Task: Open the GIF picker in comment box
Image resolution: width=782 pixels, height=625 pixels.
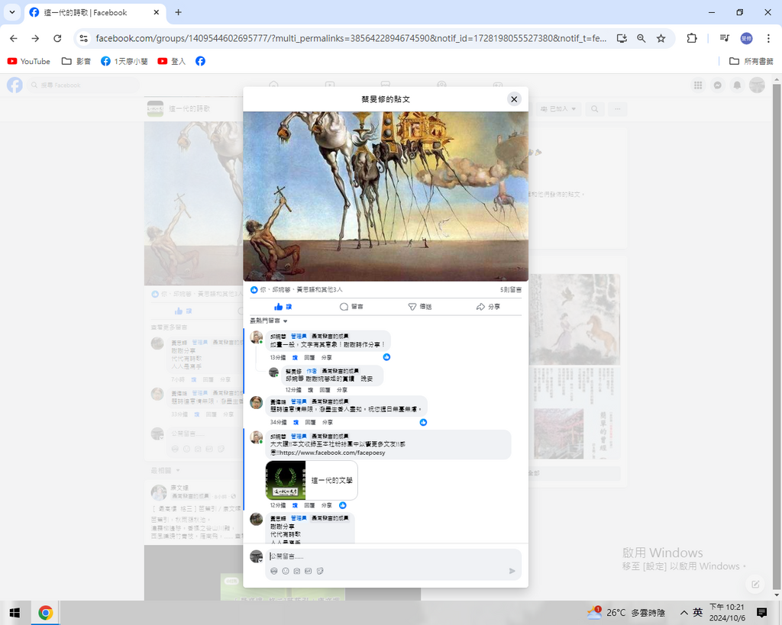Action: tap(309, 571)
